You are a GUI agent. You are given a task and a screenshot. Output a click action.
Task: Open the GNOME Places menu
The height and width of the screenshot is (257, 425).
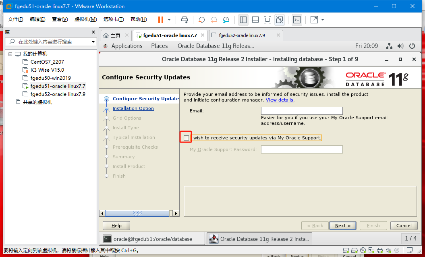coord(160,46)
